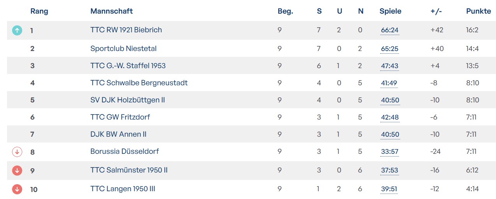Select TTC G.-W. Staffel 1953 team
496x199 pixels.
coord(128,66)
